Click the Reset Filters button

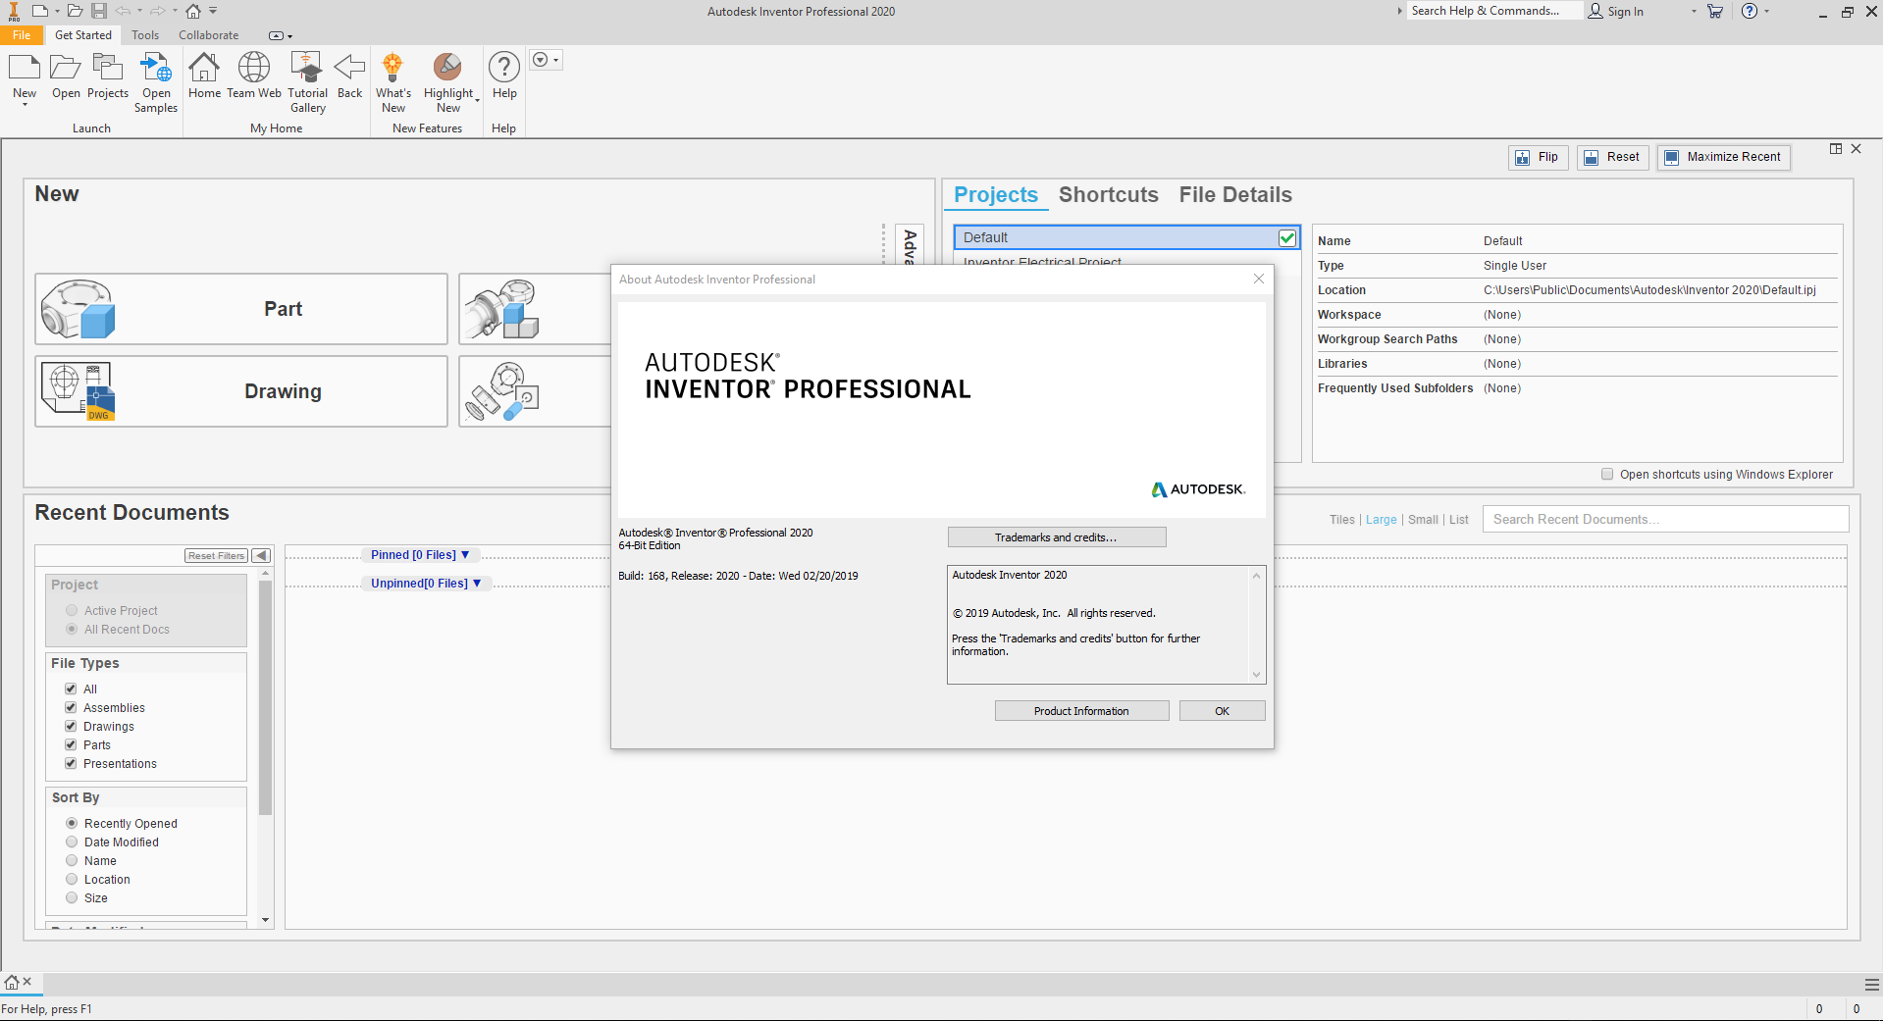pos(216,556)
